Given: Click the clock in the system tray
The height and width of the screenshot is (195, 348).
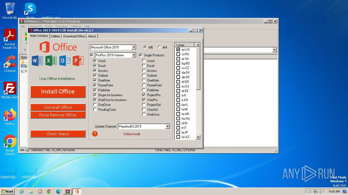Looking at the screenshot, I should (334, 191).
